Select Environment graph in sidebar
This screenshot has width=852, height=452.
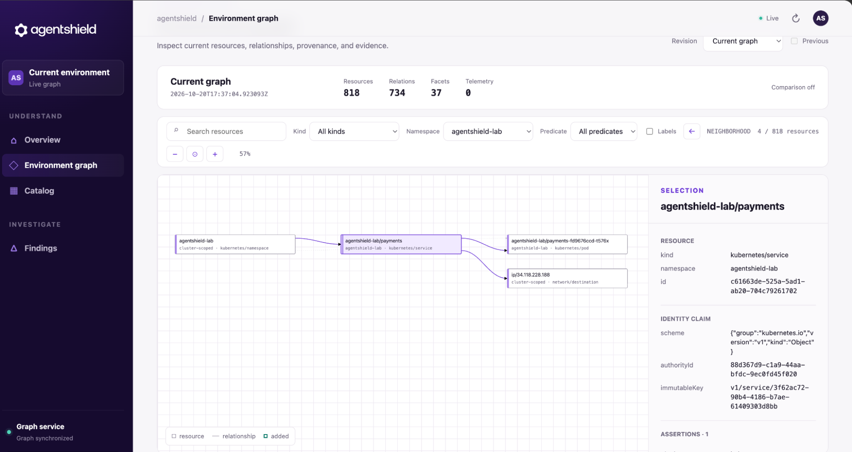[x=63, y=165]
